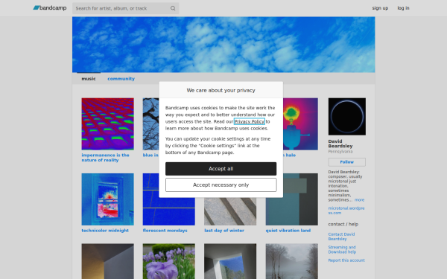Open the foggy trees album cover
This screenshot has height=279, width=447.
292,261
